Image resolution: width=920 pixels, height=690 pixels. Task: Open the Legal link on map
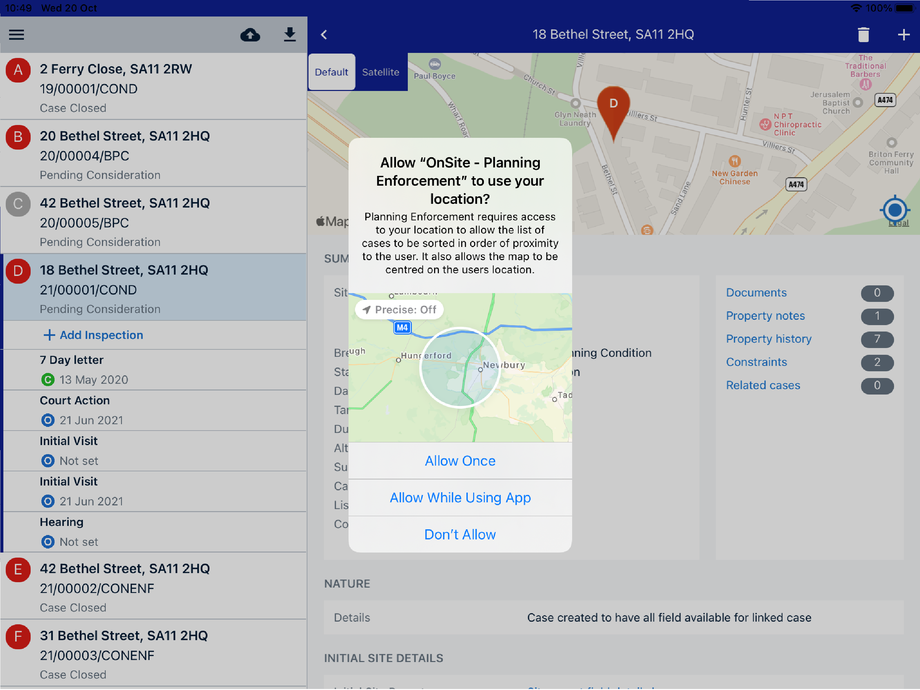click(x=899, y=223)
